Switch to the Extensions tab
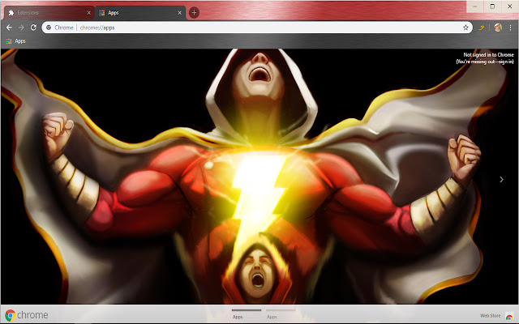This screenshot has width=519, height=324. (49, 13)
